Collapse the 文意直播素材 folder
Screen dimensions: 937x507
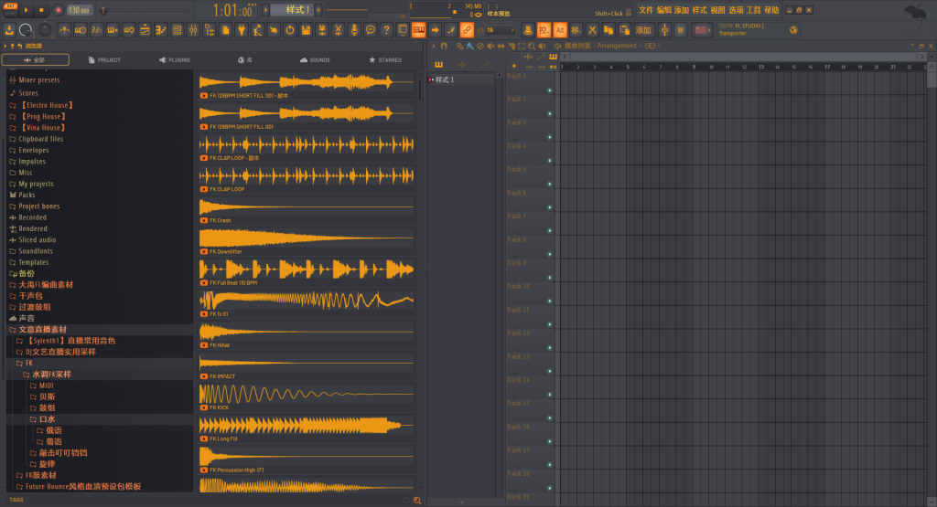pos(38,329)
